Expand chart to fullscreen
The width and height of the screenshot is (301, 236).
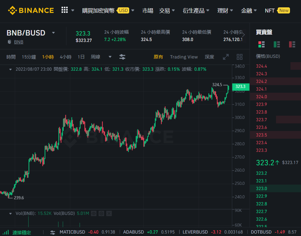226,57
